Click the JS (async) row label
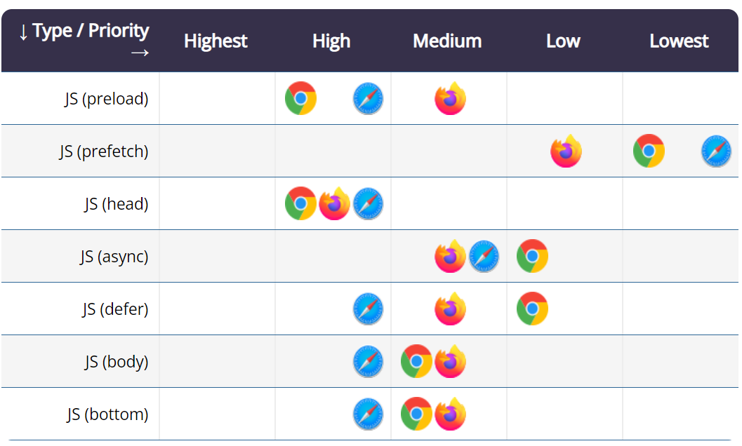Image resolution: width=742 pixels, height=446 pixels. pyautogui.click(x=114, y=257)
